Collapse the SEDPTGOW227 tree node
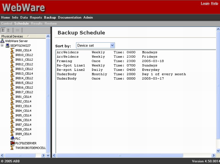Viewport: 220px width, 164px height. [x=2, y=46]
